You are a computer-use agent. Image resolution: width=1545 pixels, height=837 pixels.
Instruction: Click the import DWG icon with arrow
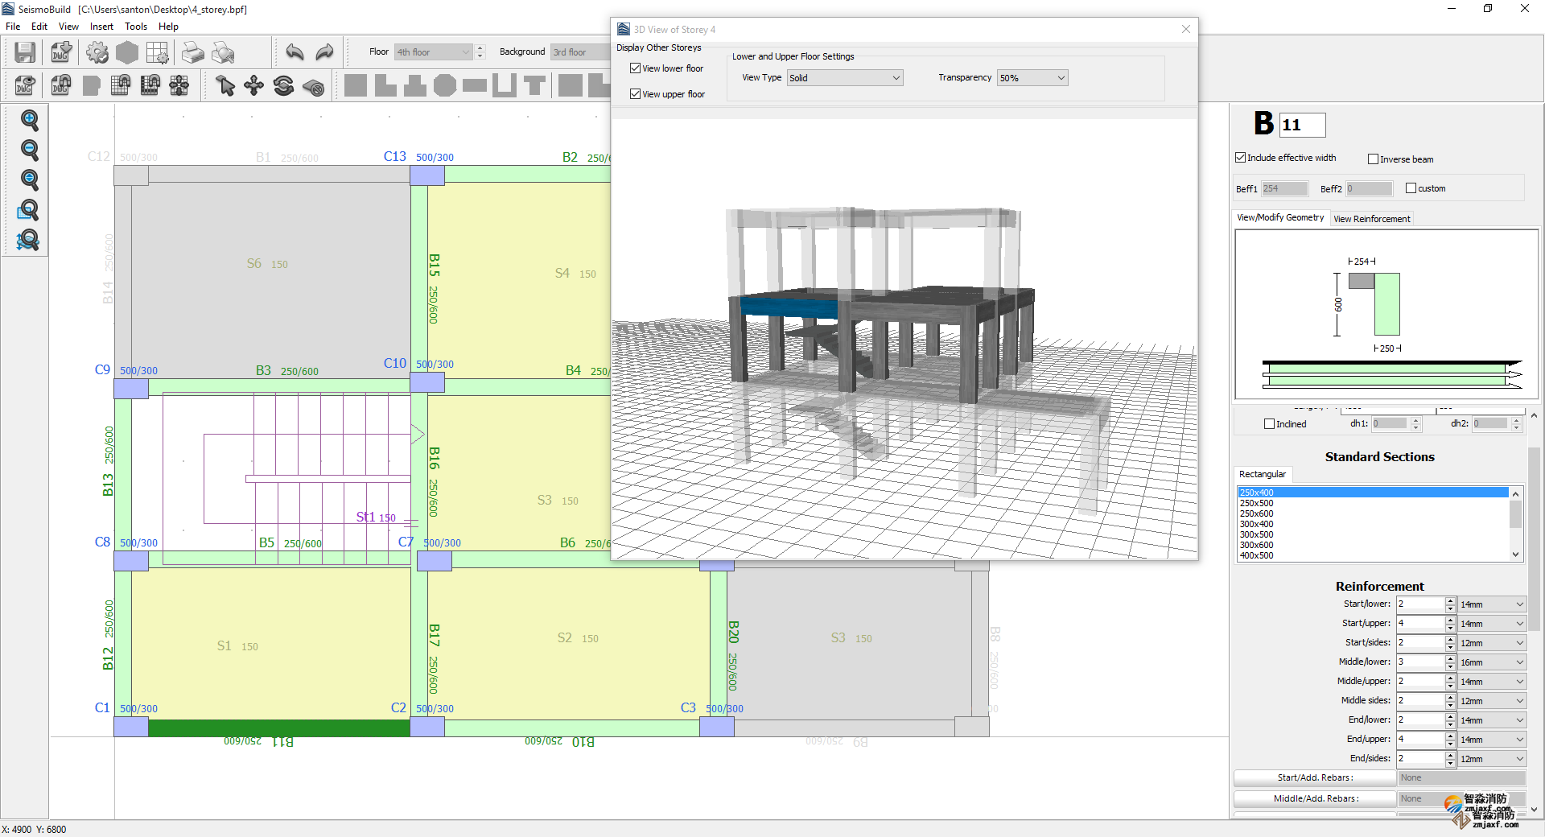61,53
